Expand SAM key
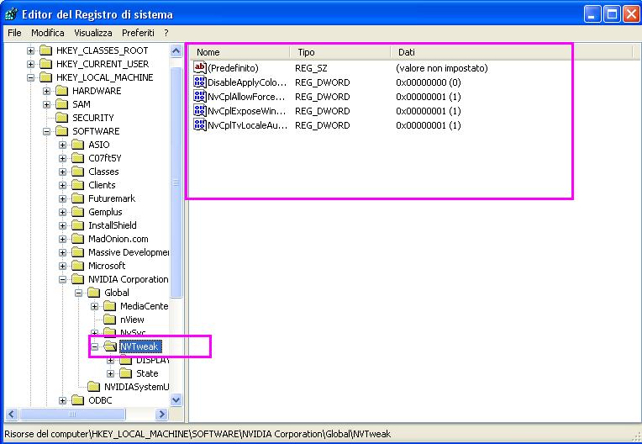Viewport: 642px width, 444px height. pyautogui.click(x=47, y=105)
